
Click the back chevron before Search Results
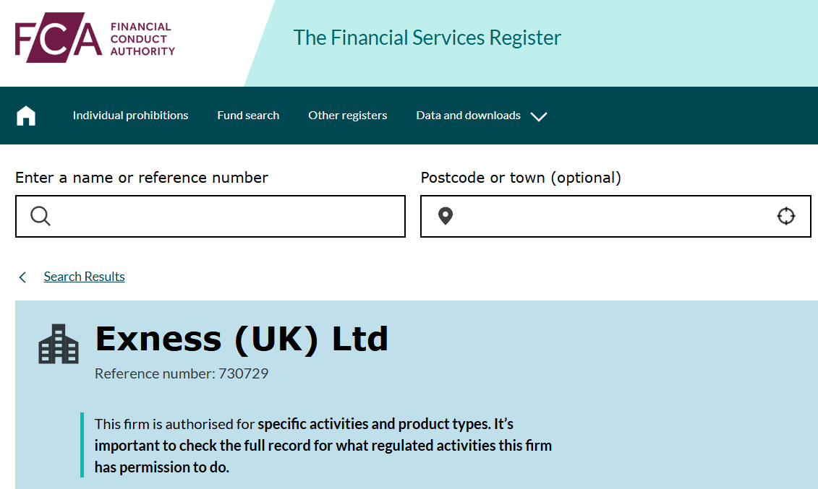(23, 277)
